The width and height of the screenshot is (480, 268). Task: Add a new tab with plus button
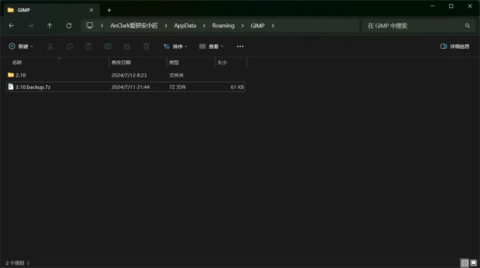tap(109, 10)
